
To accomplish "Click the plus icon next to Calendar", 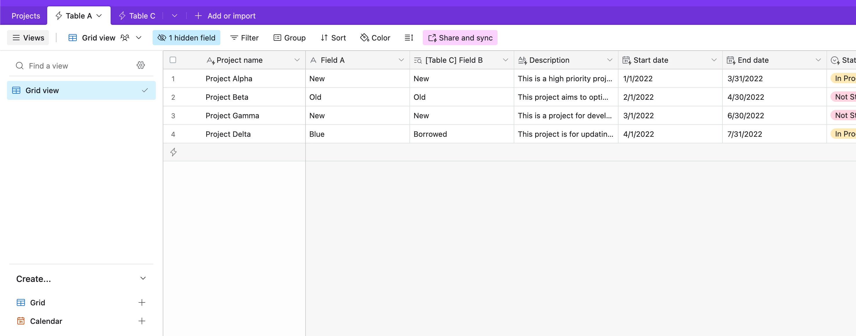I will click(x=142, y=321).
